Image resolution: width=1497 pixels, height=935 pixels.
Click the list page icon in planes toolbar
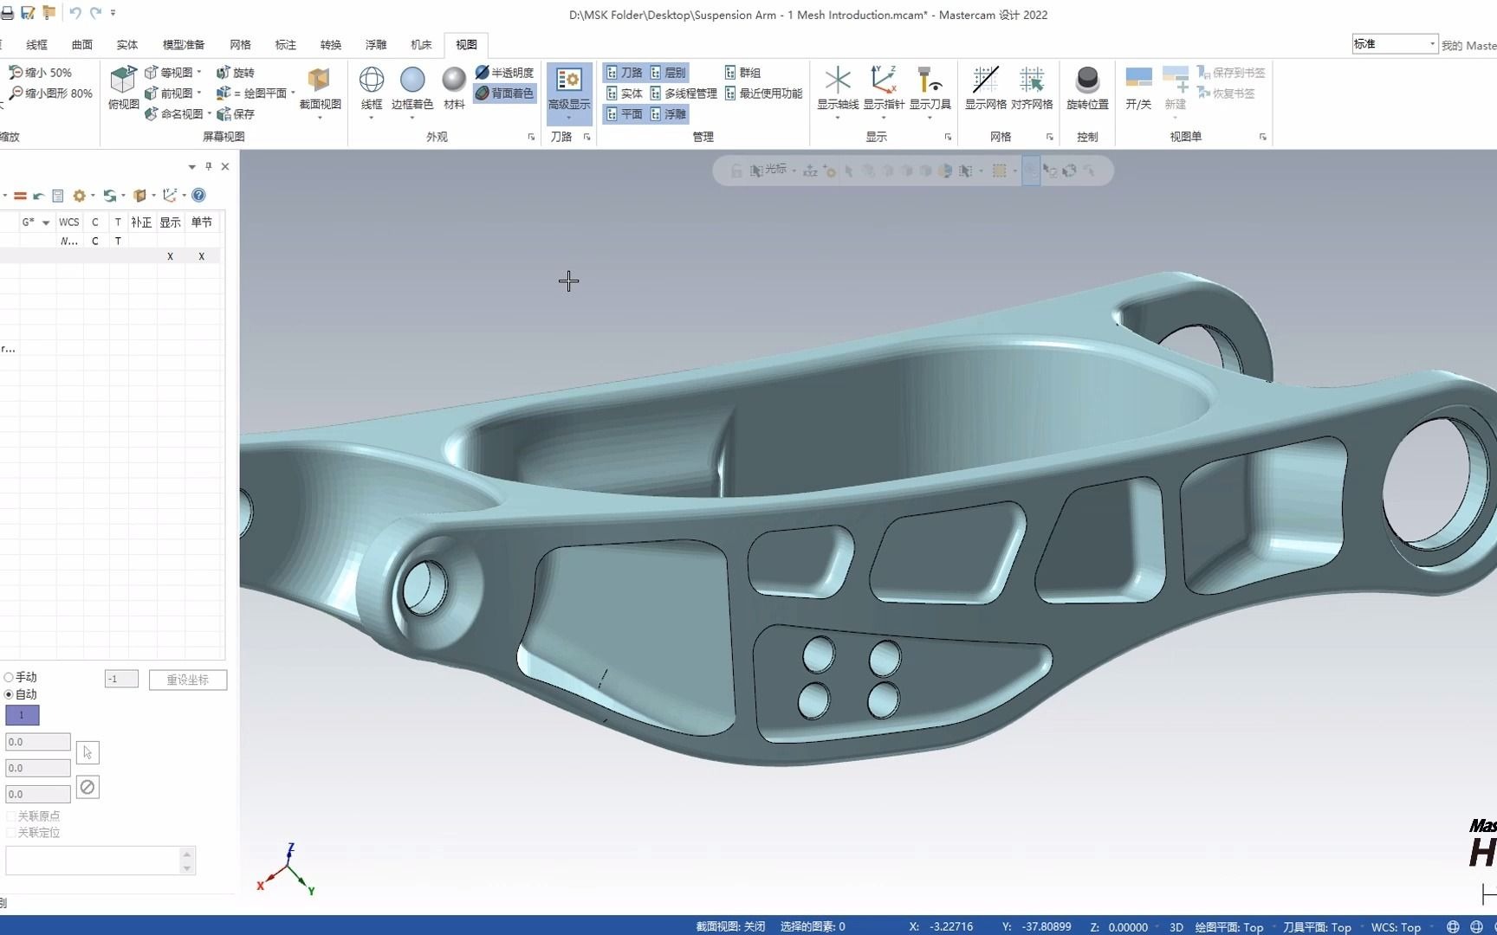tap(58, 196)
